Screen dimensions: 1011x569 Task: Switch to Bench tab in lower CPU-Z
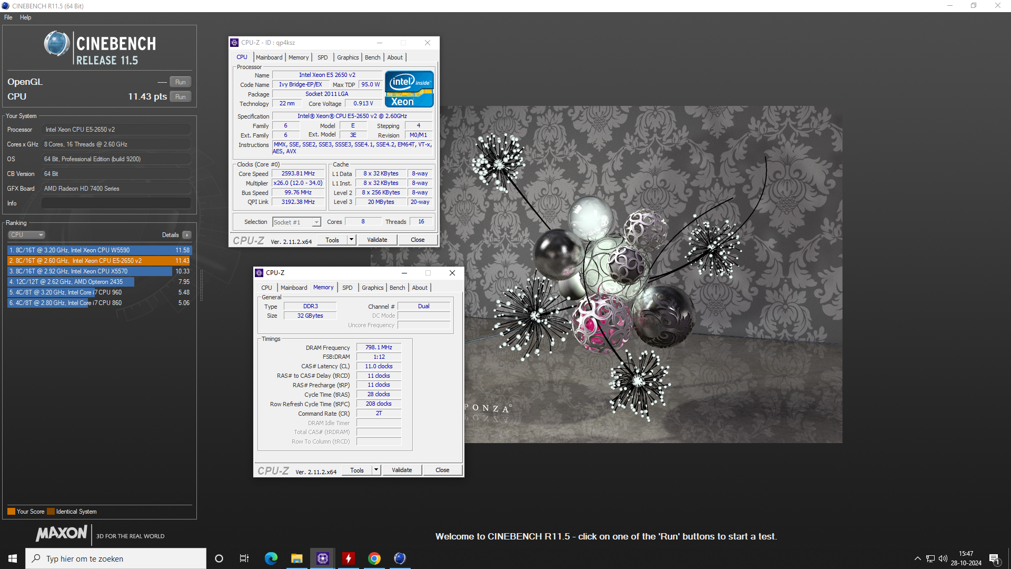tap(397, 288)
